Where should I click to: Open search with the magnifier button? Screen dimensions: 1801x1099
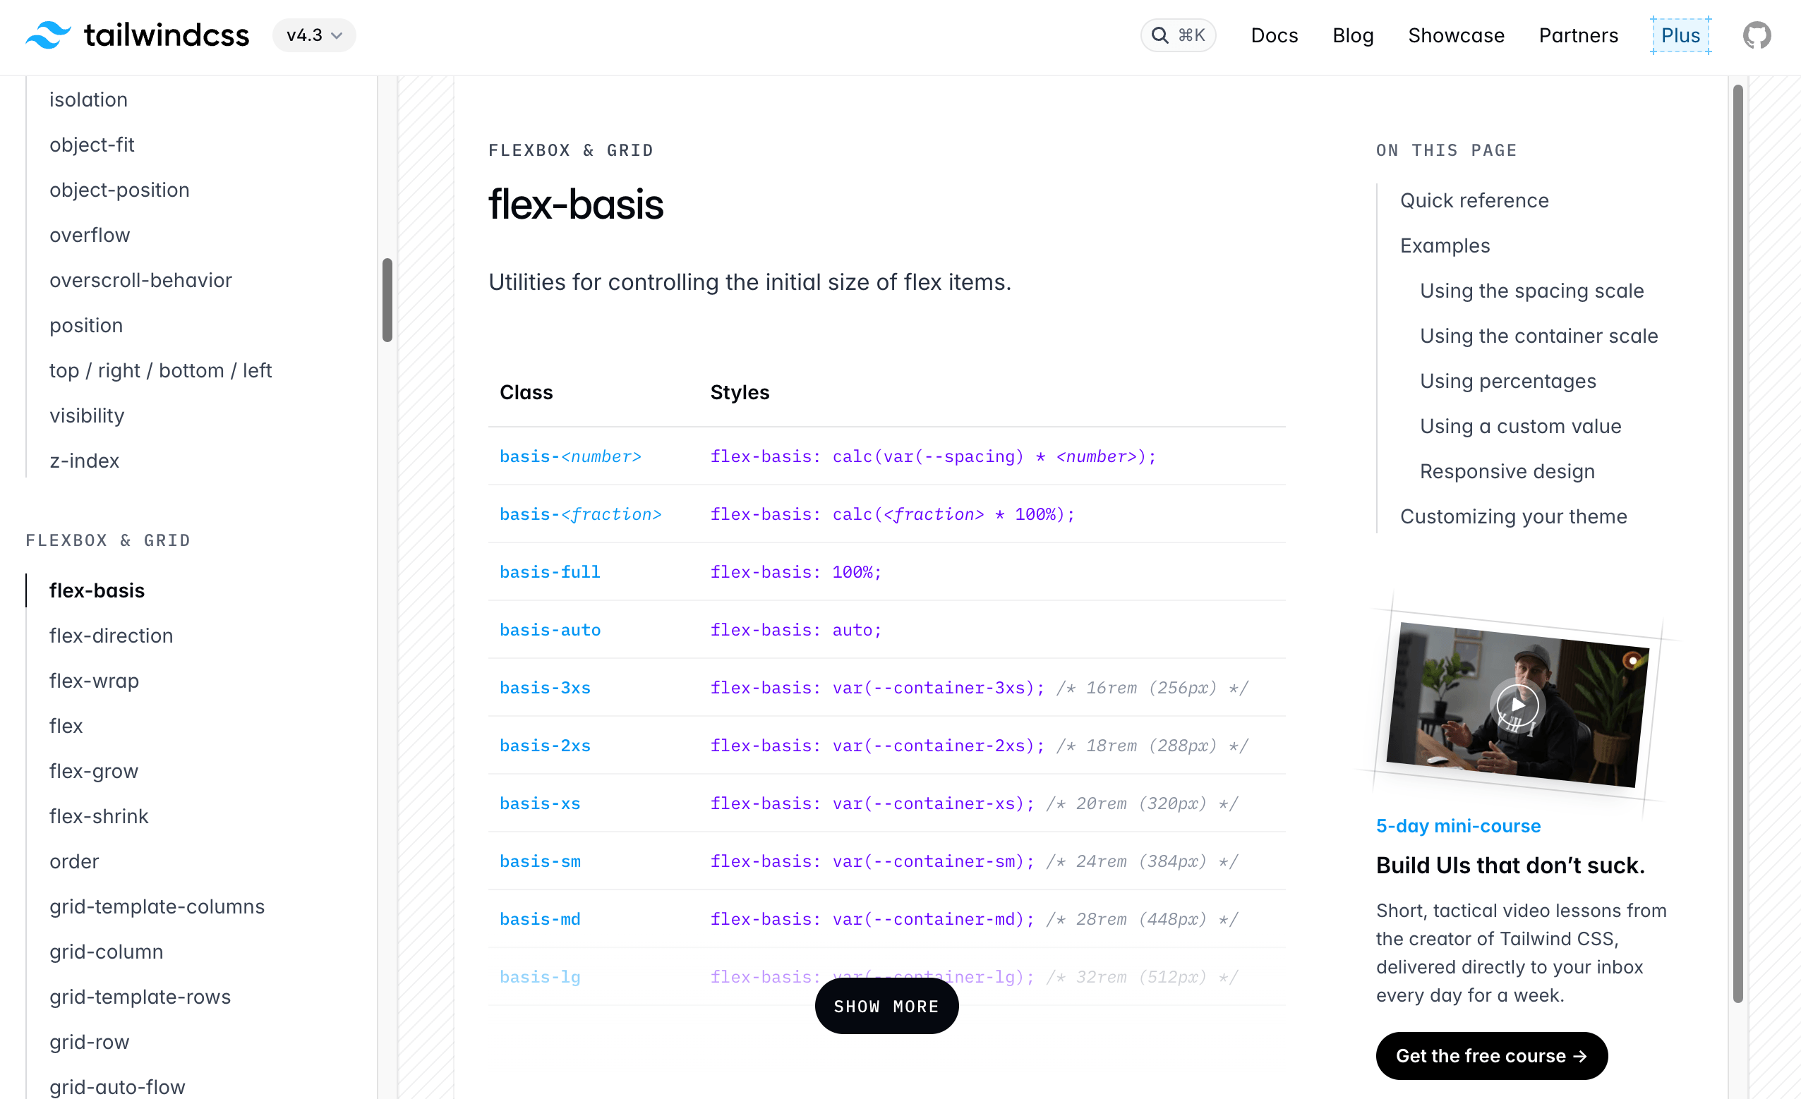point(1178,35)
